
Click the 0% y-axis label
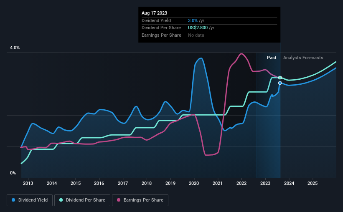[x=13, y=173]
